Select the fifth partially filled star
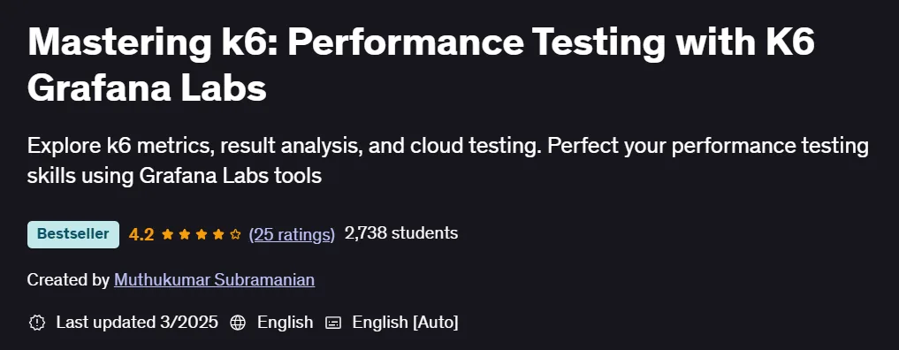899x350 pixels. [x=235, y=234]
